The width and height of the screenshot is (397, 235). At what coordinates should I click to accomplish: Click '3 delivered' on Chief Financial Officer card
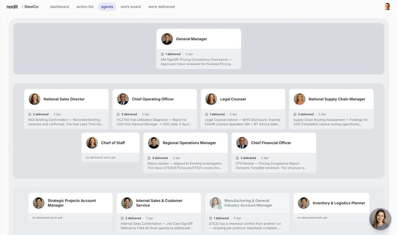pos(248,158)
